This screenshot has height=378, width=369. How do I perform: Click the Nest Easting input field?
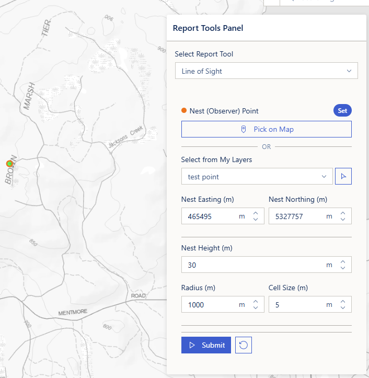point(223,216)
